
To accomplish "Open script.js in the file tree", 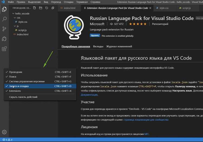I will click(x=21, y=30).
